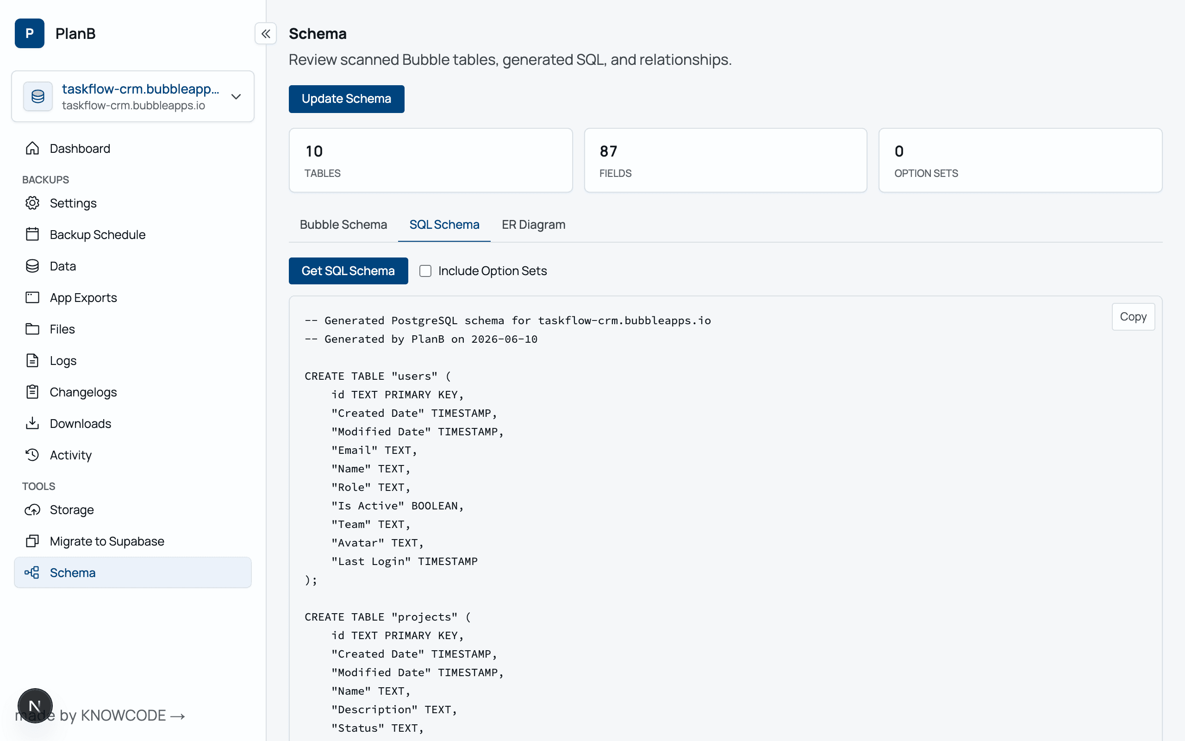Screen dimensions: 1185x741
Task: Click the Settings gear icon
Action: click(x=32, y=203)
